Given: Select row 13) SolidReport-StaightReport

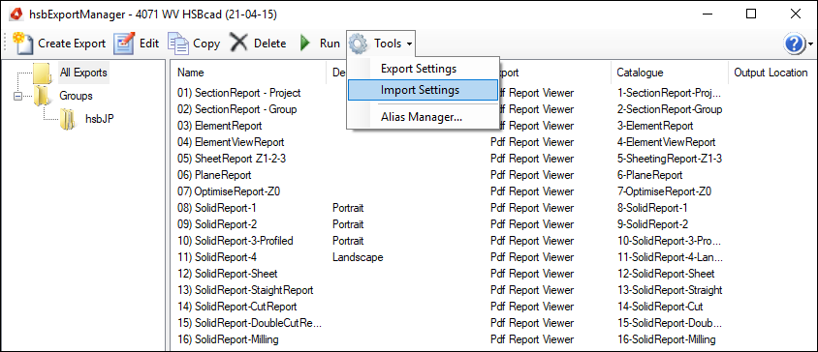Looking at the screenshot, I should point(246,290).
